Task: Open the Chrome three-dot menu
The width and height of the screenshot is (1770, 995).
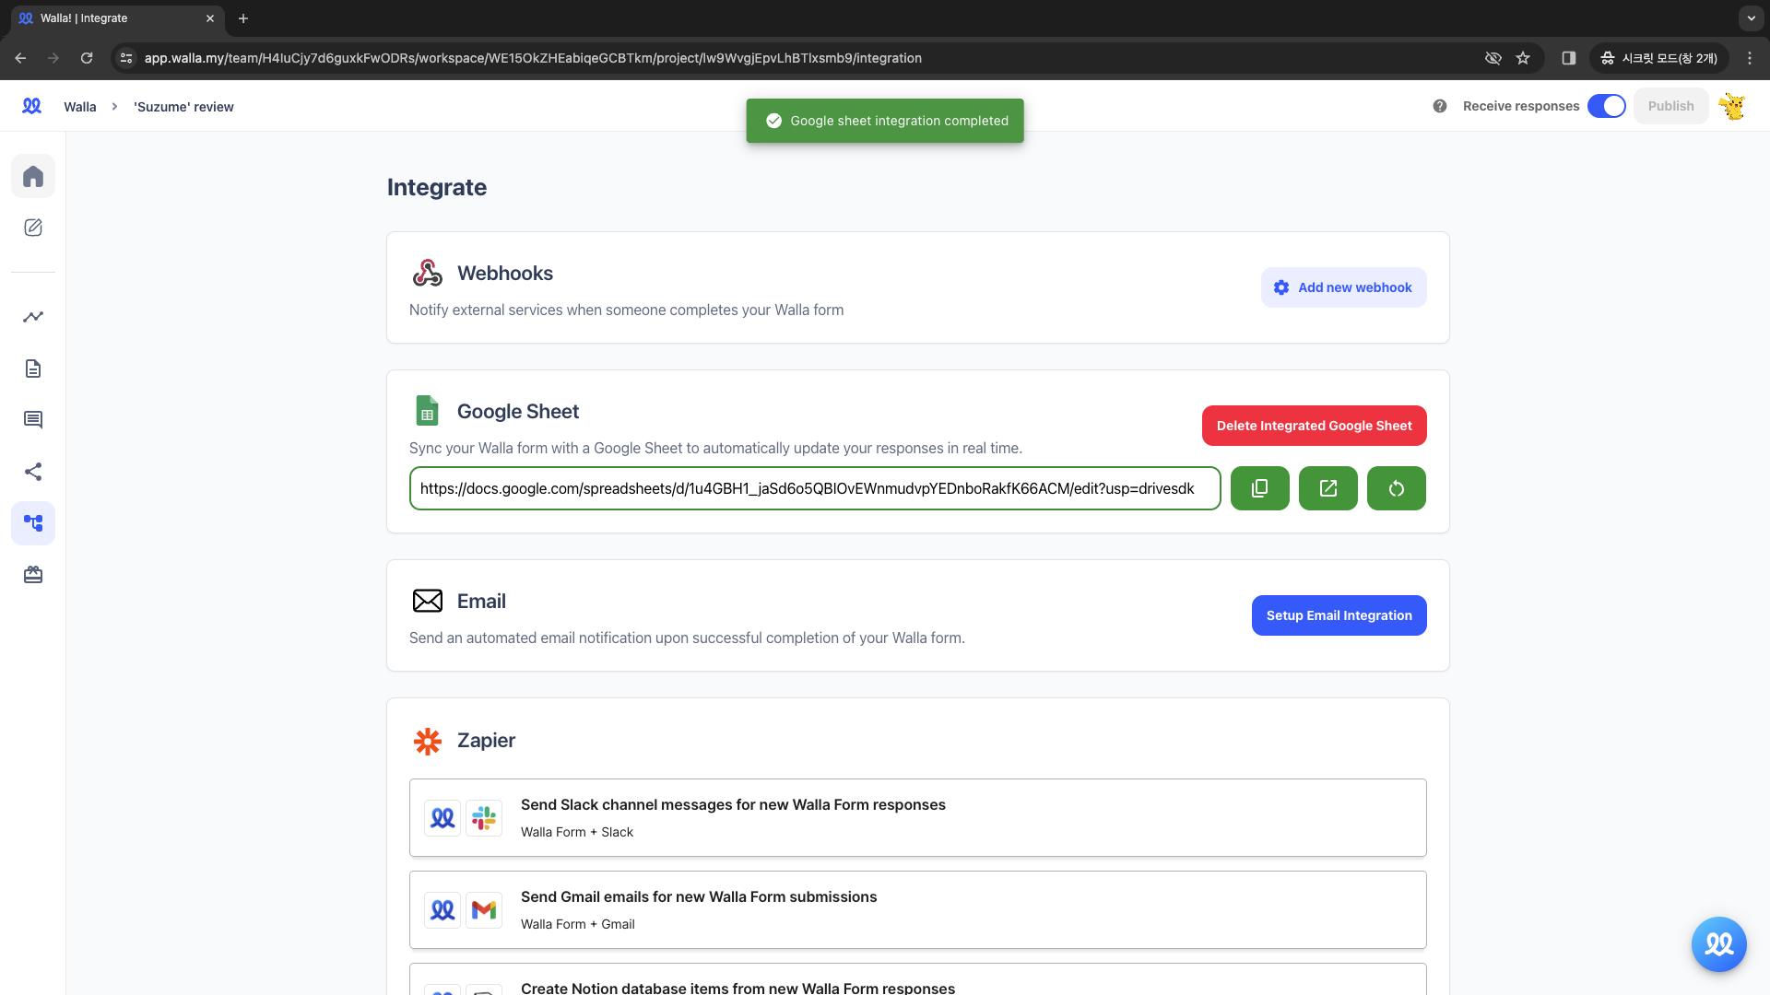Action: pos(1750,58)
